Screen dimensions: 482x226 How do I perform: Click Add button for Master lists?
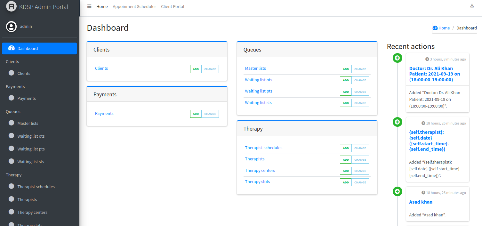pyautogui.click(x=346, y=69)
